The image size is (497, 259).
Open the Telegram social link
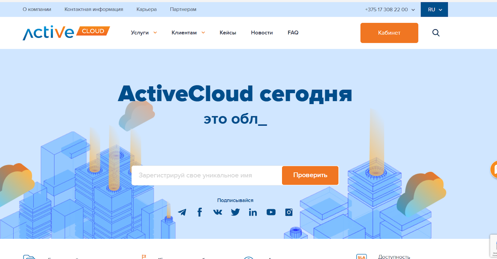(x=182, y=212)
